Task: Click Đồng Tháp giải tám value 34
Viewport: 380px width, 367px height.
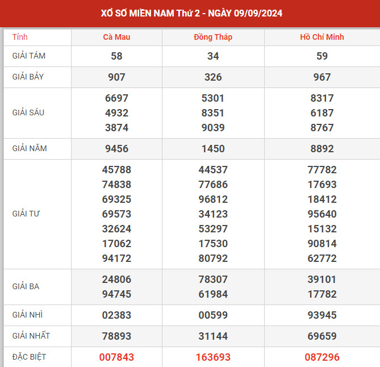Action: coord(213,56)
